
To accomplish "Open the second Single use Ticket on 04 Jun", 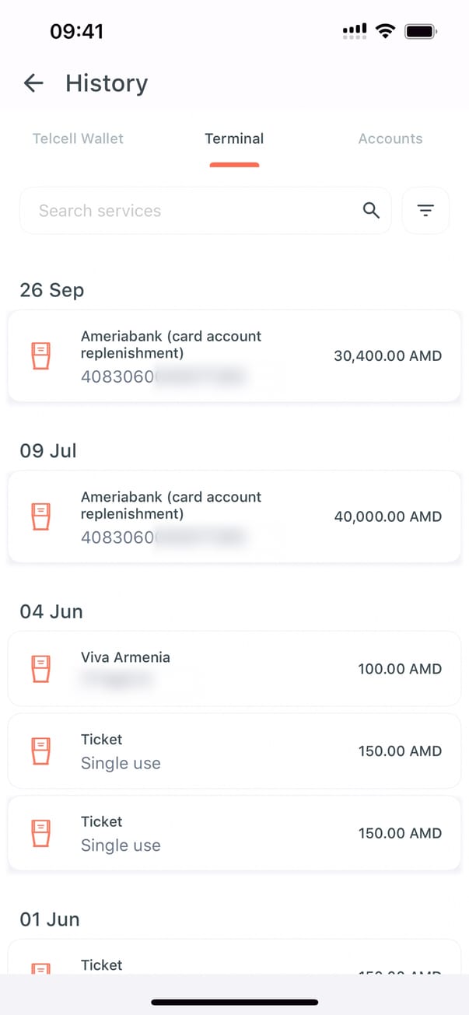I will 234,833.
